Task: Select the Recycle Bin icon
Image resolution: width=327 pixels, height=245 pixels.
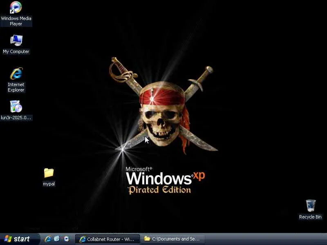Action: 310,209
